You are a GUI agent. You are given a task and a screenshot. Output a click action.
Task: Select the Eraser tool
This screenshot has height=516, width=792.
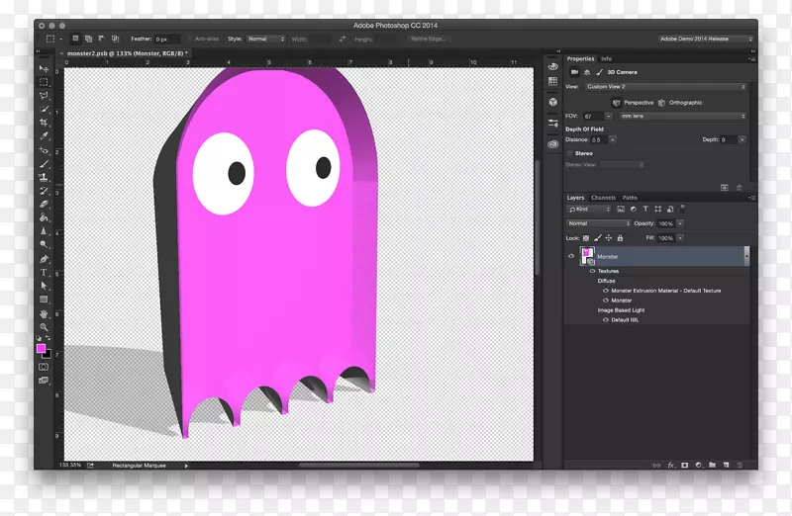click(44, 205)
